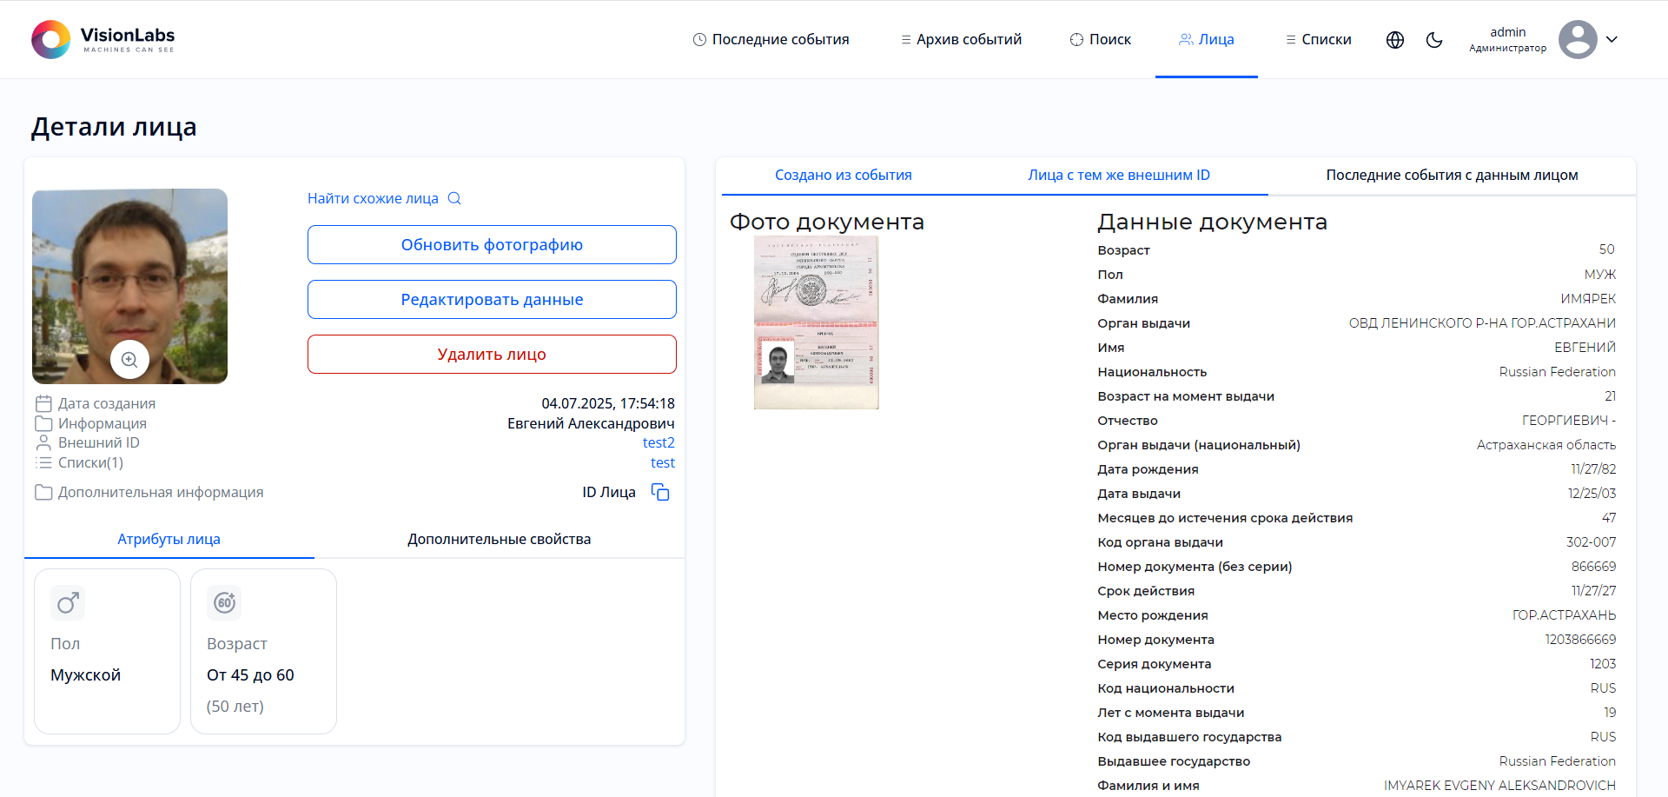Open the passport document photo thumbnail
1668x797 pixels.
[816, 322]
